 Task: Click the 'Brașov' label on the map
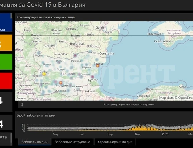tap(71, 29)
